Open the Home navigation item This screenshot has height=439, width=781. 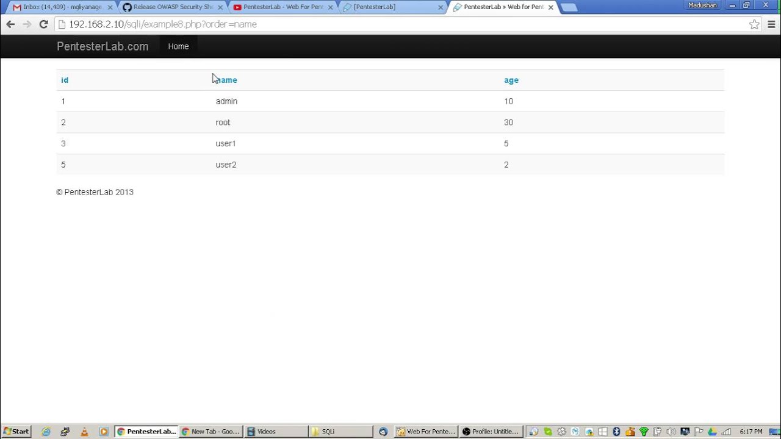point(178,46)
